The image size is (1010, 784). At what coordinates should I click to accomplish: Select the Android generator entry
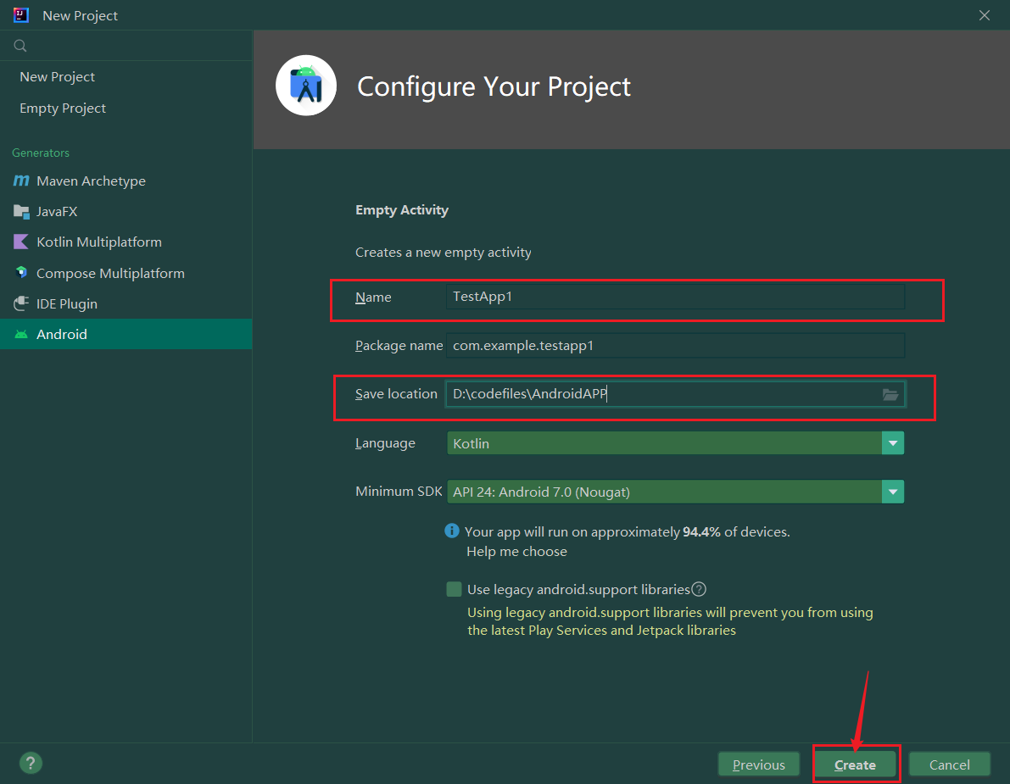pos(126,334)
